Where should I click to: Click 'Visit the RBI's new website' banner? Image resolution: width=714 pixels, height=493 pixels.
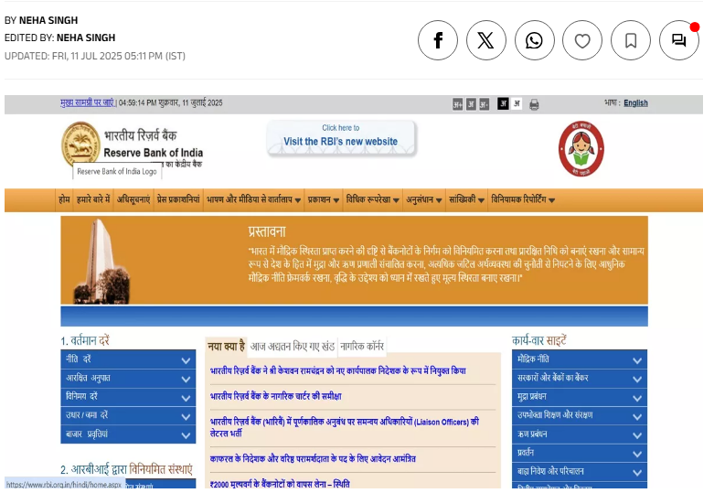(x=341, y=137)
